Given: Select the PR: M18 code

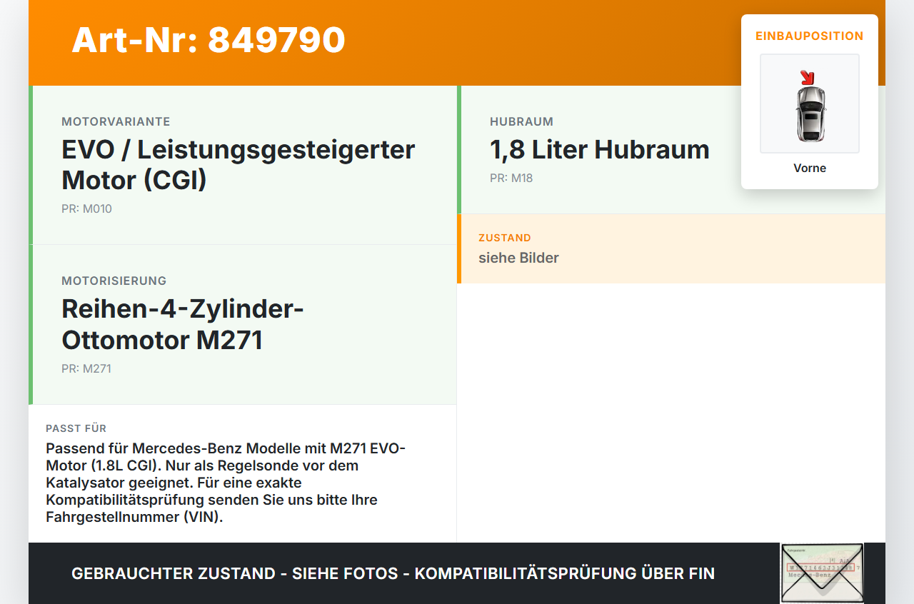Looking at the screenshot, I should (511, 178).
